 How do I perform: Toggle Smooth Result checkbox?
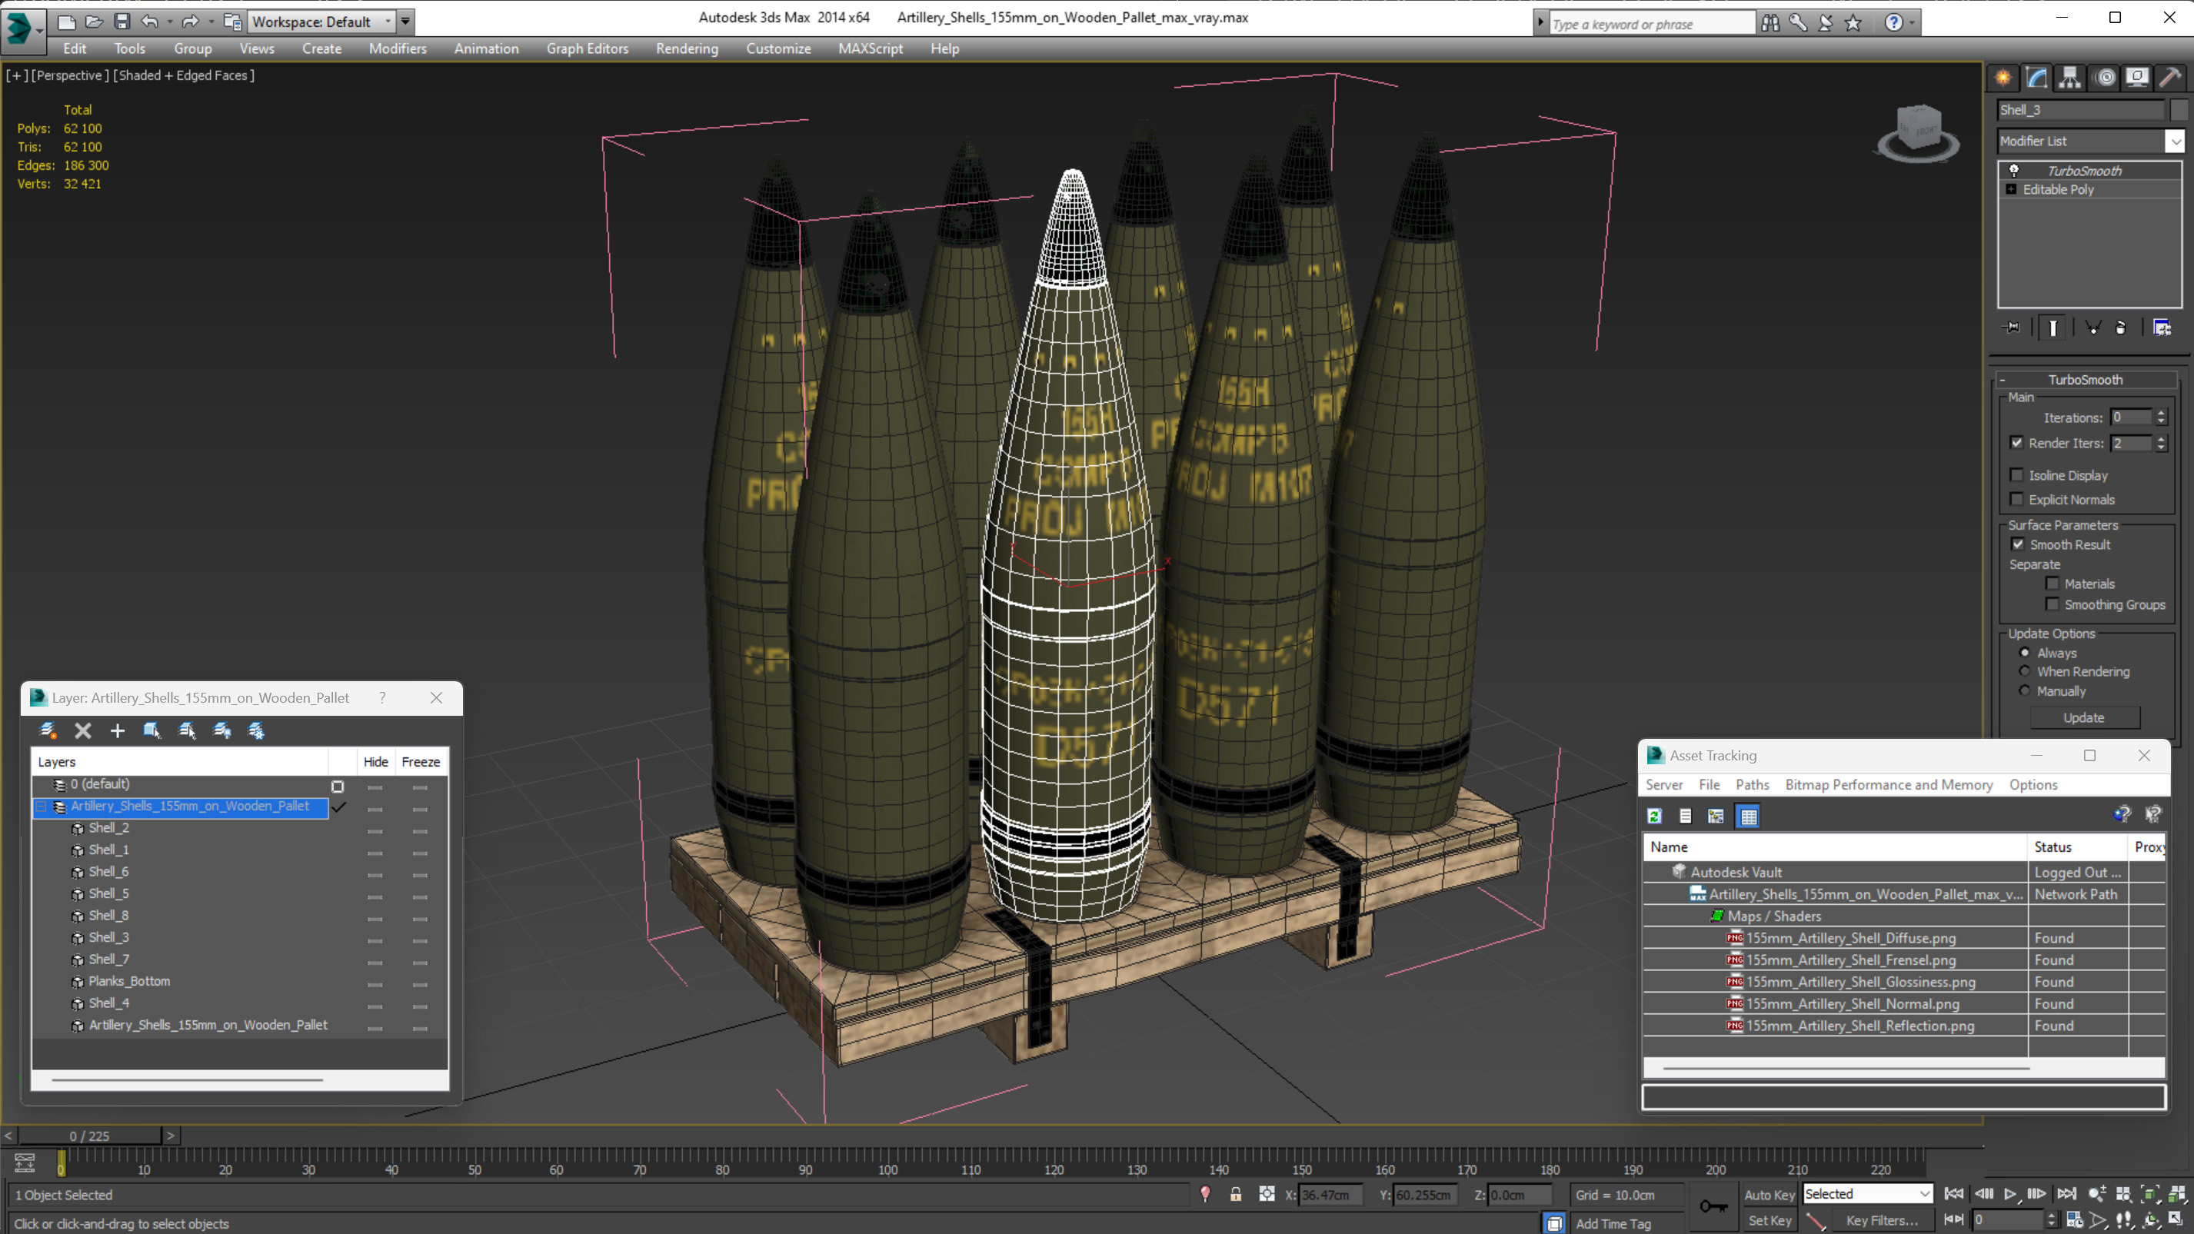click(2019, 544)
